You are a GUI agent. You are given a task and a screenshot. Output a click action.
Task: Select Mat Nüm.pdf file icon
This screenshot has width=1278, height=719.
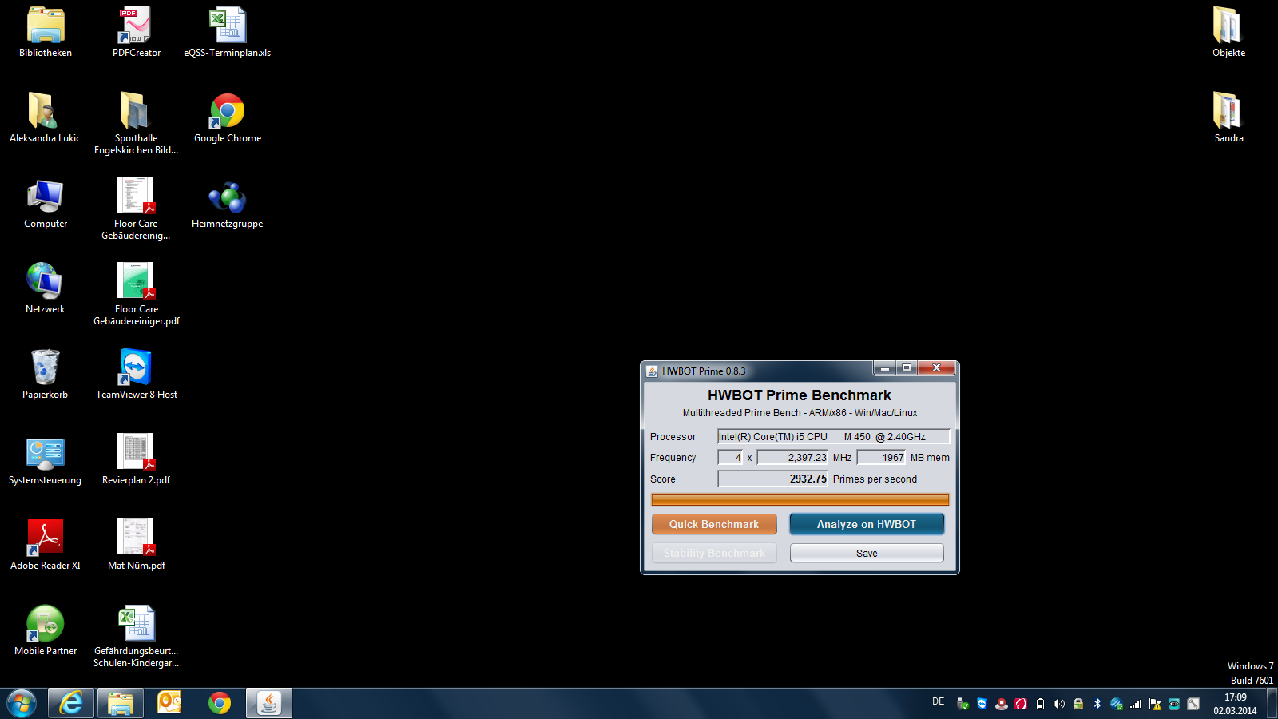(x=137, y=545)
